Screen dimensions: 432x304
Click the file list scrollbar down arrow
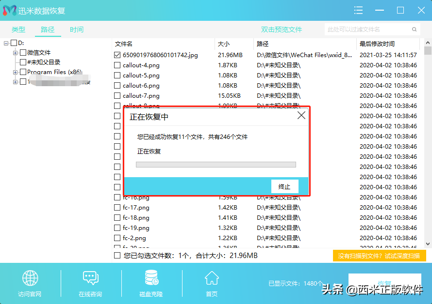(428, 244)
